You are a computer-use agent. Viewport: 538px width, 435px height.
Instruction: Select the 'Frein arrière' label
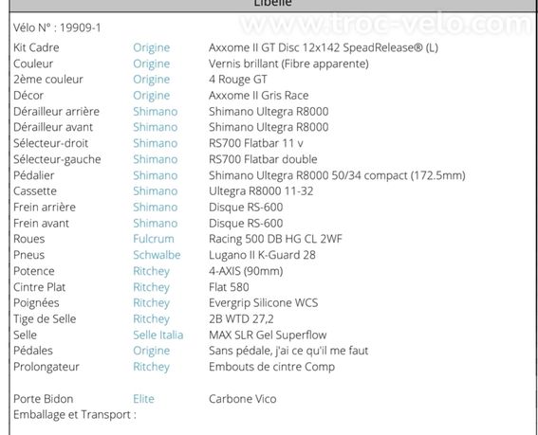tap(45, 207)
